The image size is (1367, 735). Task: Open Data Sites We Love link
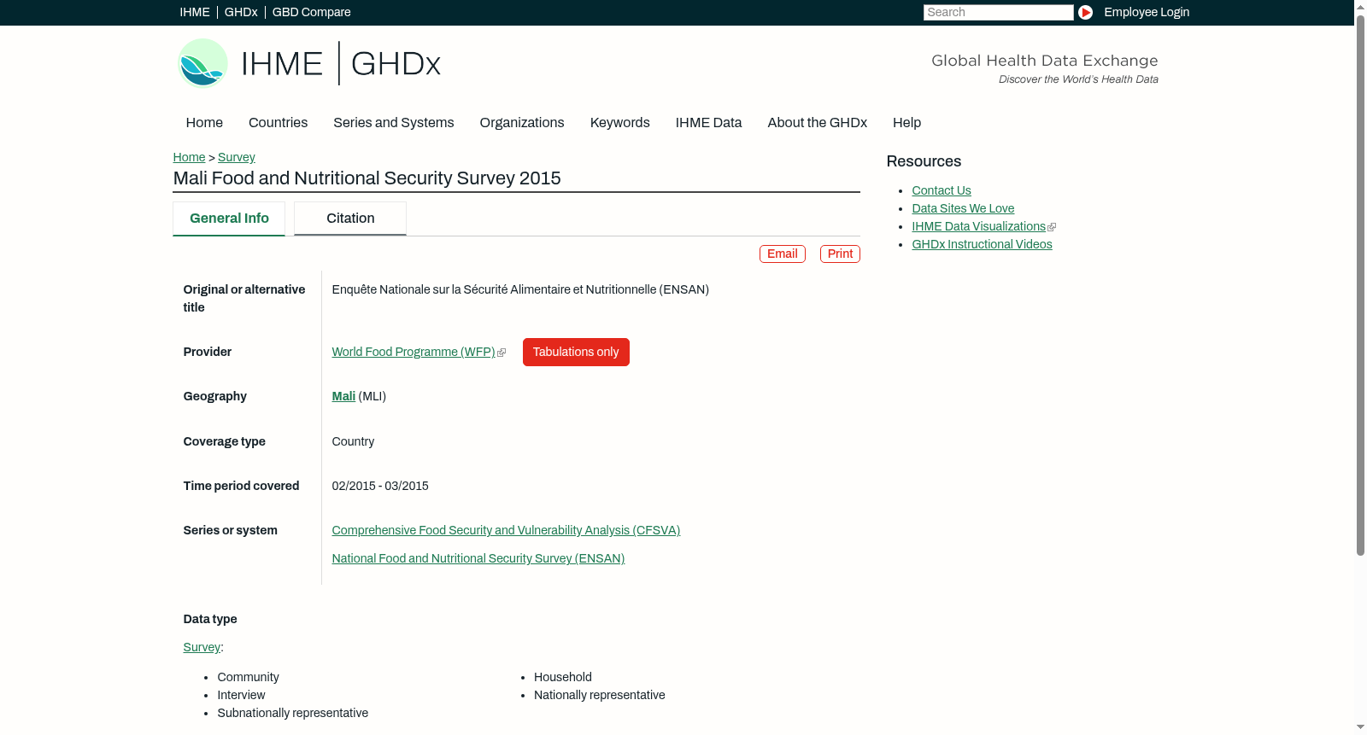(x=963, y=209)
